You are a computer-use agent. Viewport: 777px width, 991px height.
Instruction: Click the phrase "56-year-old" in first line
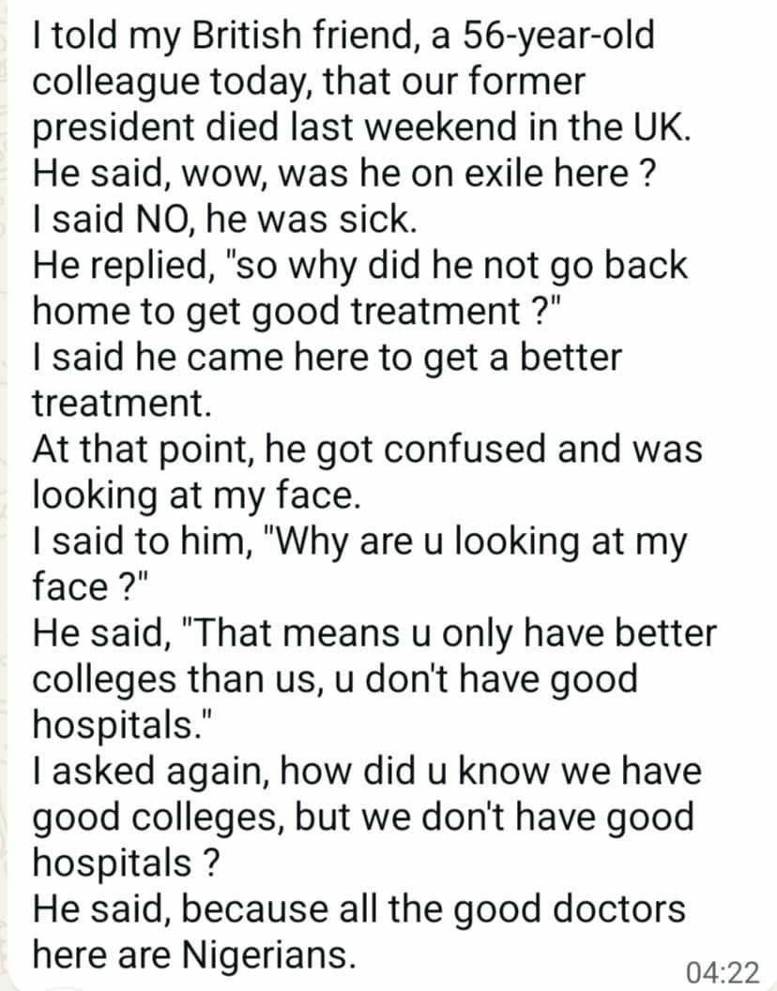click(x=559, y=37)
